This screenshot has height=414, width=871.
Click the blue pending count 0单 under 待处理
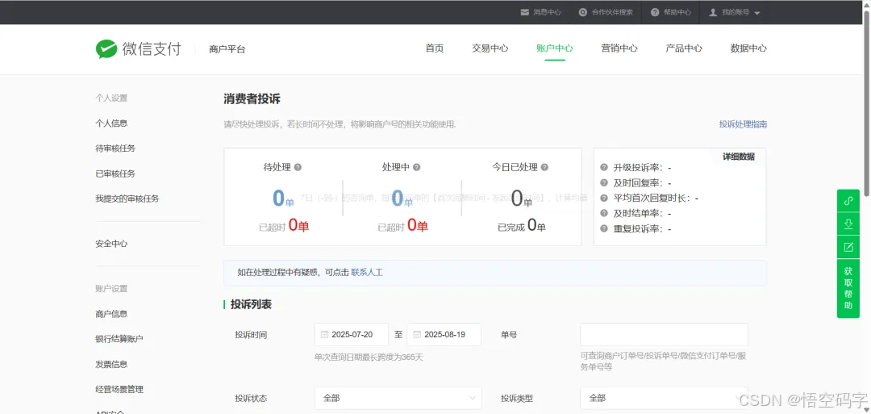[283, 199]
